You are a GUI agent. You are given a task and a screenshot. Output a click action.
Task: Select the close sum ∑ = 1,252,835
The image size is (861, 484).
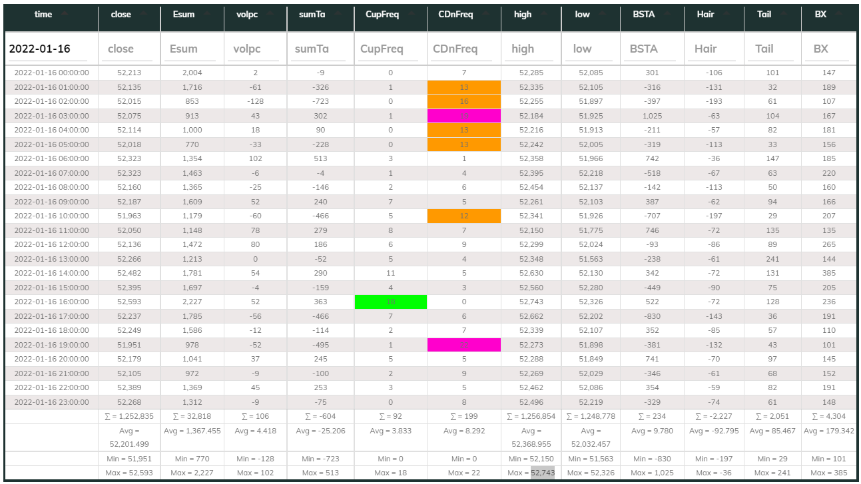(129, 416)
